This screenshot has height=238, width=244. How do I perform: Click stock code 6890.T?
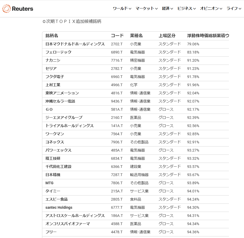[117, 52]
